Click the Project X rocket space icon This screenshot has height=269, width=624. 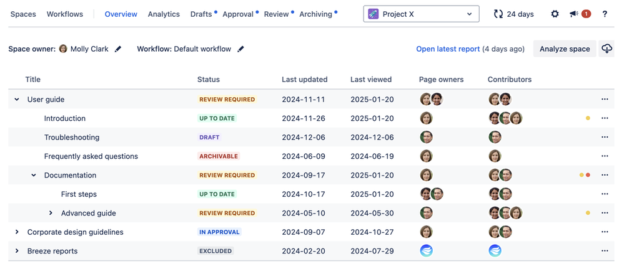tap(374, 14)
